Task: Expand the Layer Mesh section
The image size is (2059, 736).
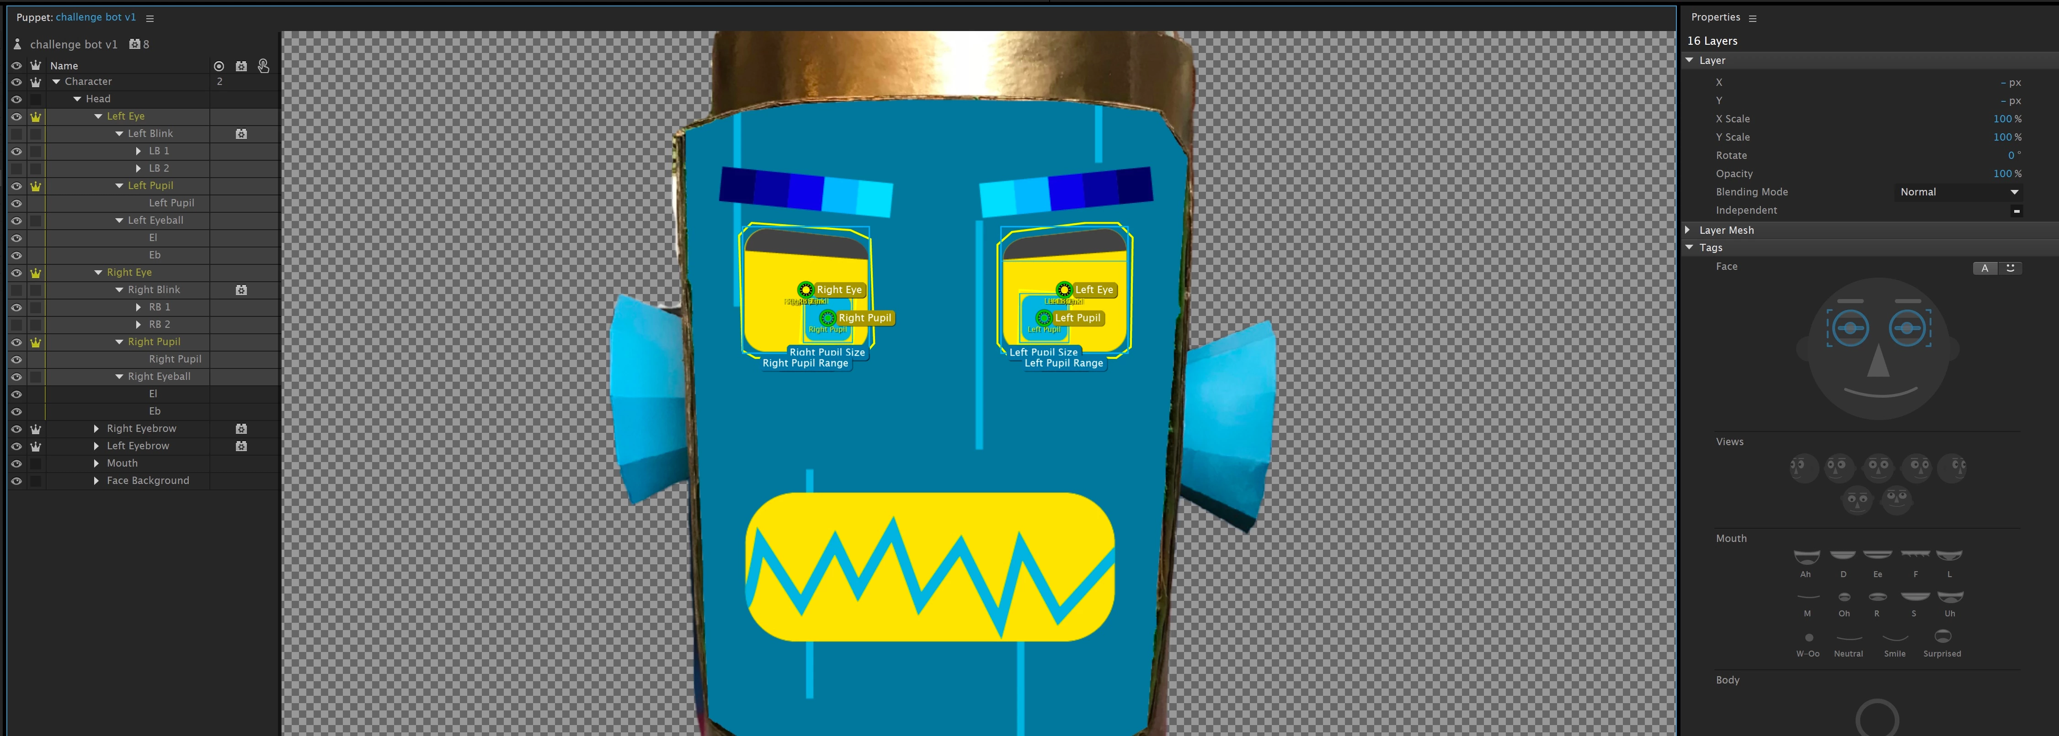Action: (x=1688, y=230)
